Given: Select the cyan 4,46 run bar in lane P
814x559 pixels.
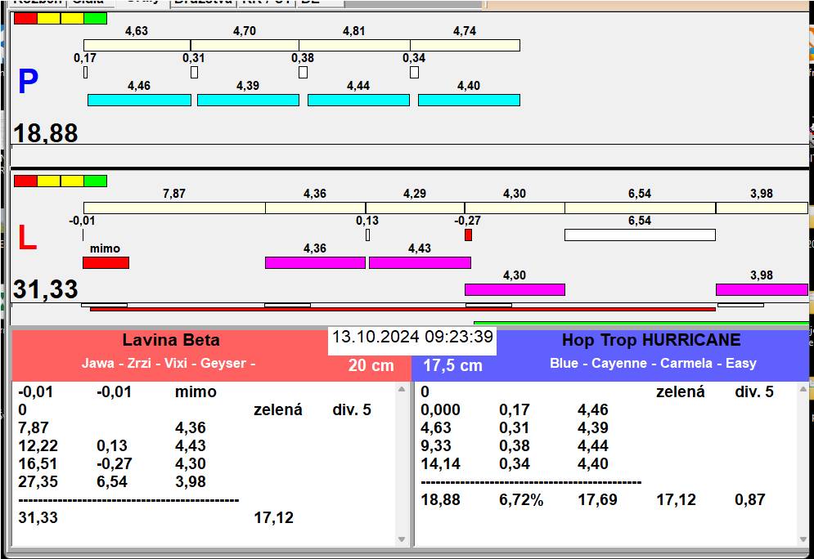Looking at the screenshot, I should (139, 100).
